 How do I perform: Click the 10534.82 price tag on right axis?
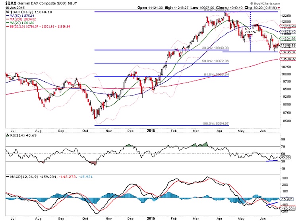[288, 59]
